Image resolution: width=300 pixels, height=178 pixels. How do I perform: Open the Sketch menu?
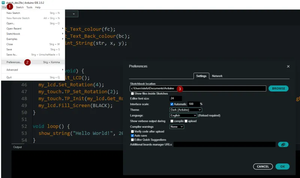tap(20, 7)
